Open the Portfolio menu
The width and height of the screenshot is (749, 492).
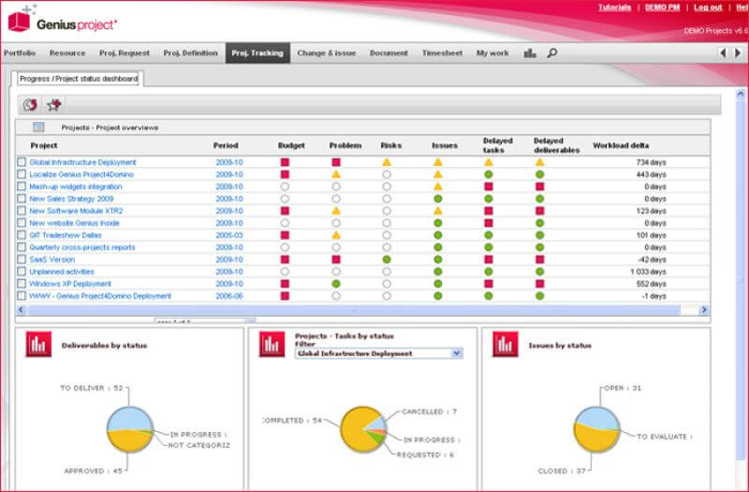click(20, 53)
